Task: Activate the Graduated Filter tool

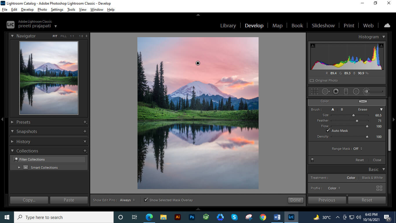Action: [x=346, y=91]
